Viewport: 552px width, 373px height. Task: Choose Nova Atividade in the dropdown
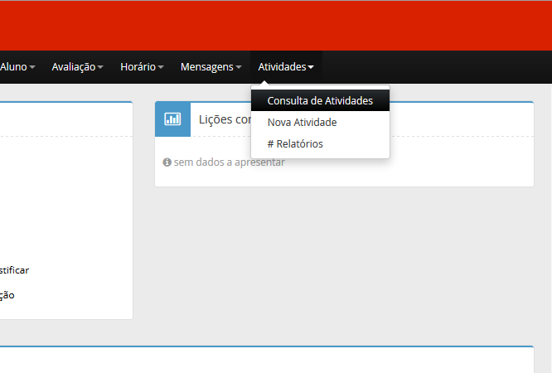point(302,122)
